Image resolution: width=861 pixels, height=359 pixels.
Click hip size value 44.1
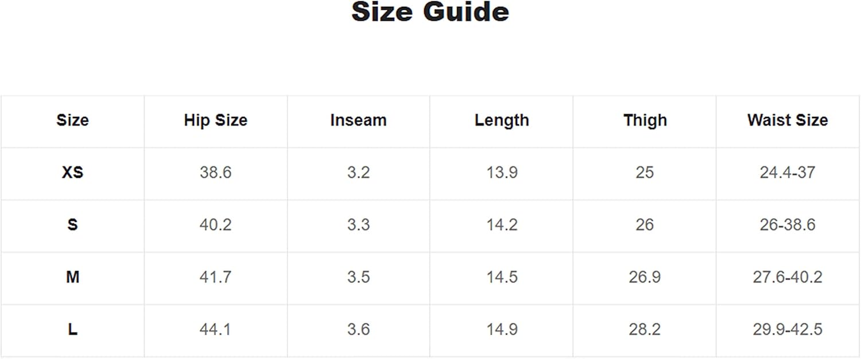coord(215,330)
